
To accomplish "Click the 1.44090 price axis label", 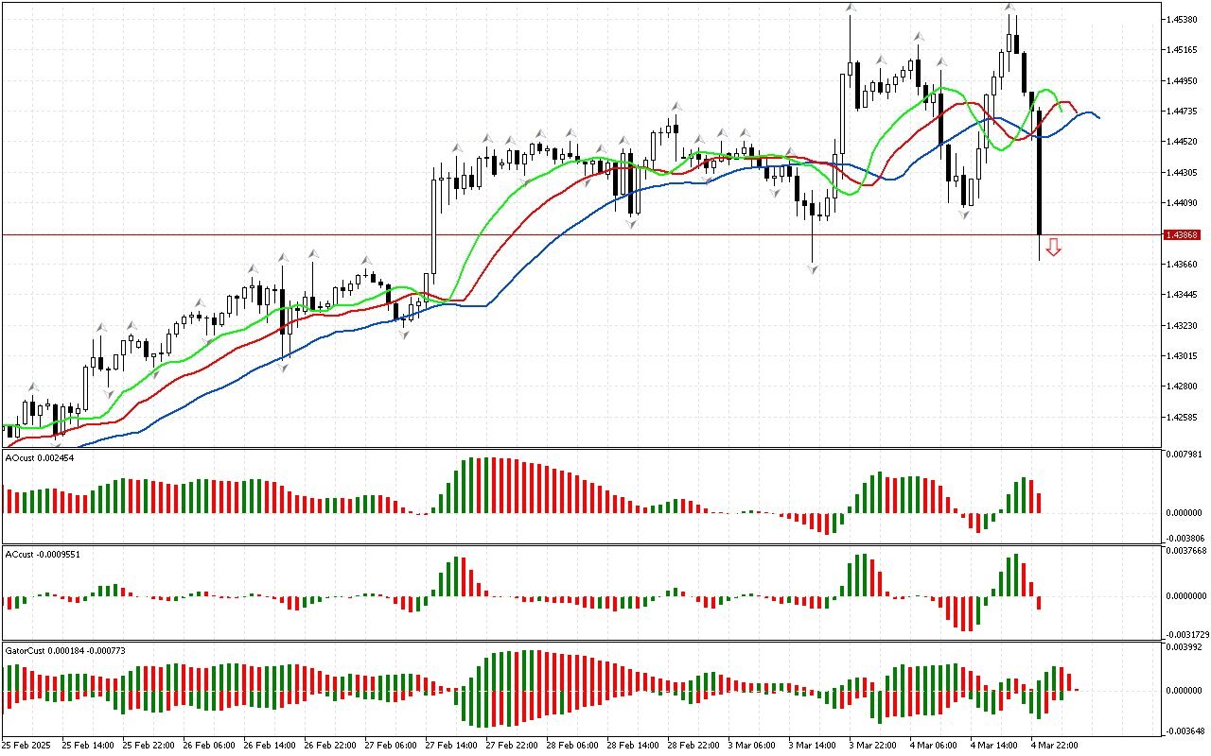I will [1183, 203].
